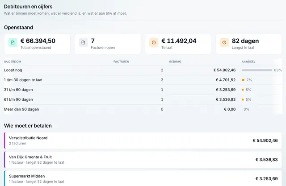This screenshot has width=286, height=186.
Task: Click the 83% share progress bar
Action: tap(257, 70)
